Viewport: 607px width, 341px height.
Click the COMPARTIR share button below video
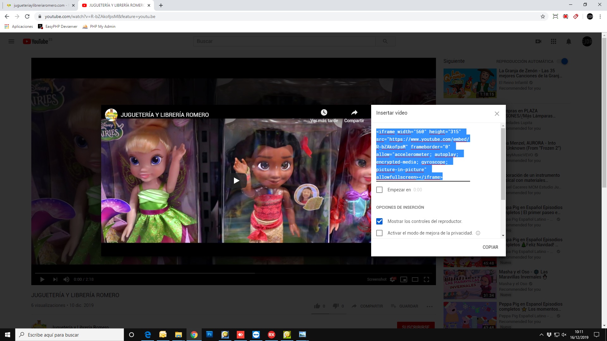[x=367, y=306]
